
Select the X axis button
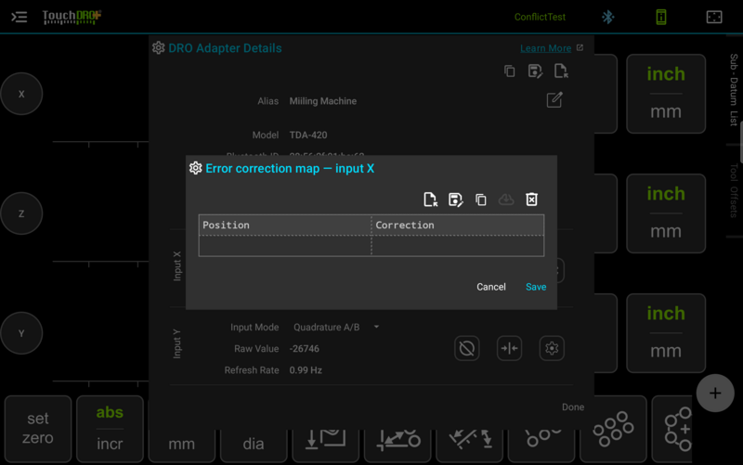click(21, 94)
